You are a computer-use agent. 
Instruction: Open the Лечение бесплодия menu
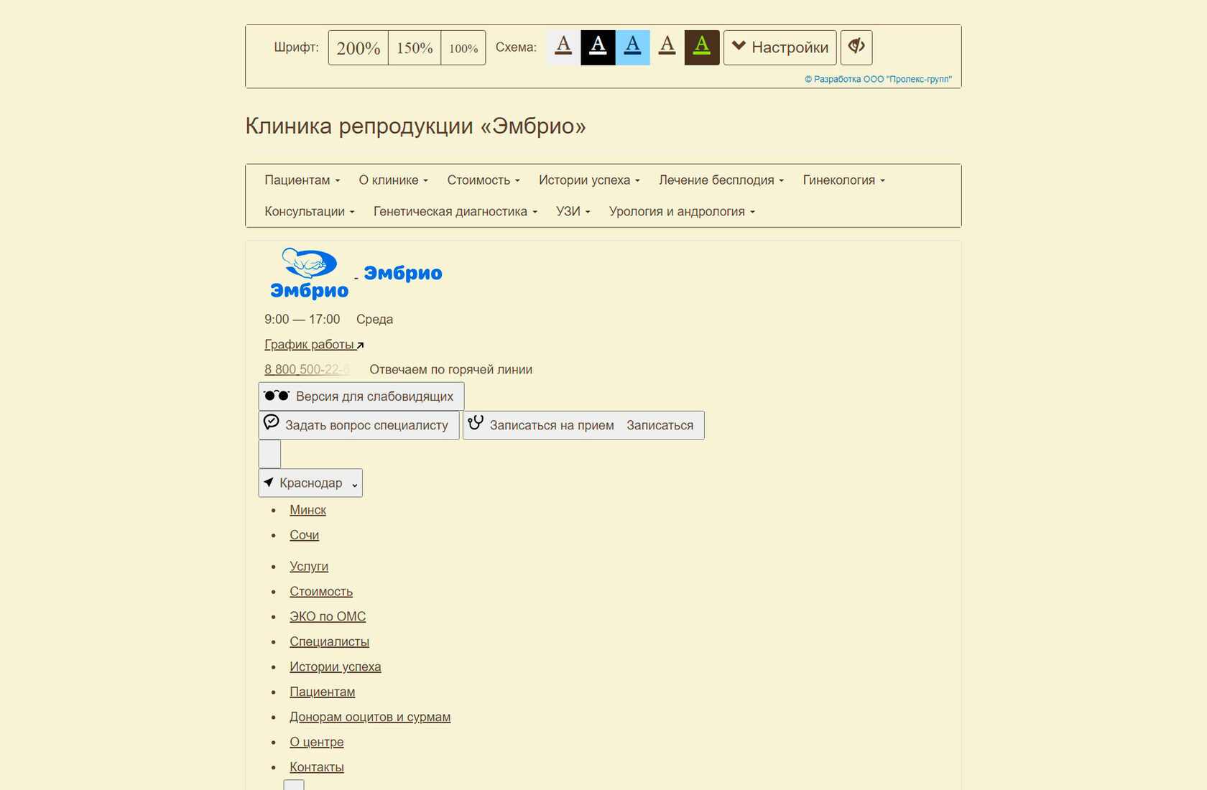[x=721, y=180]
